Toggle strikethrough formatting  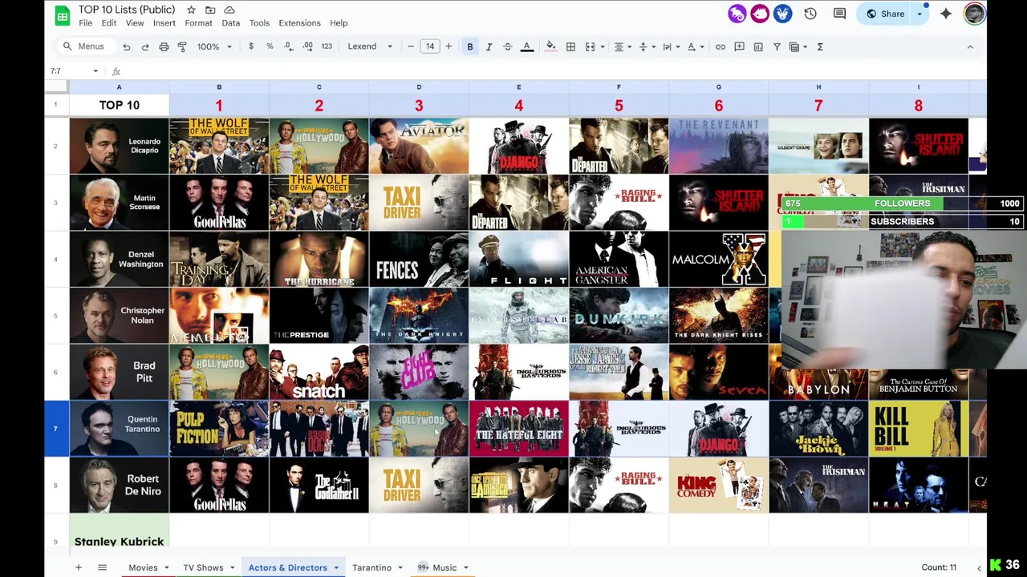point(507,46)
